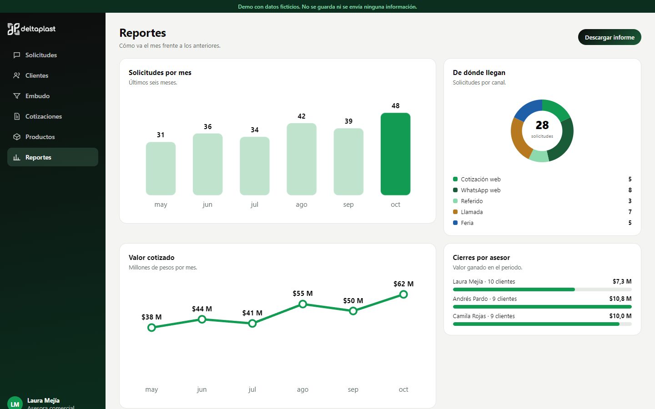Open the Productos section
The image size is (655, 409).
(x=53, y=137)
